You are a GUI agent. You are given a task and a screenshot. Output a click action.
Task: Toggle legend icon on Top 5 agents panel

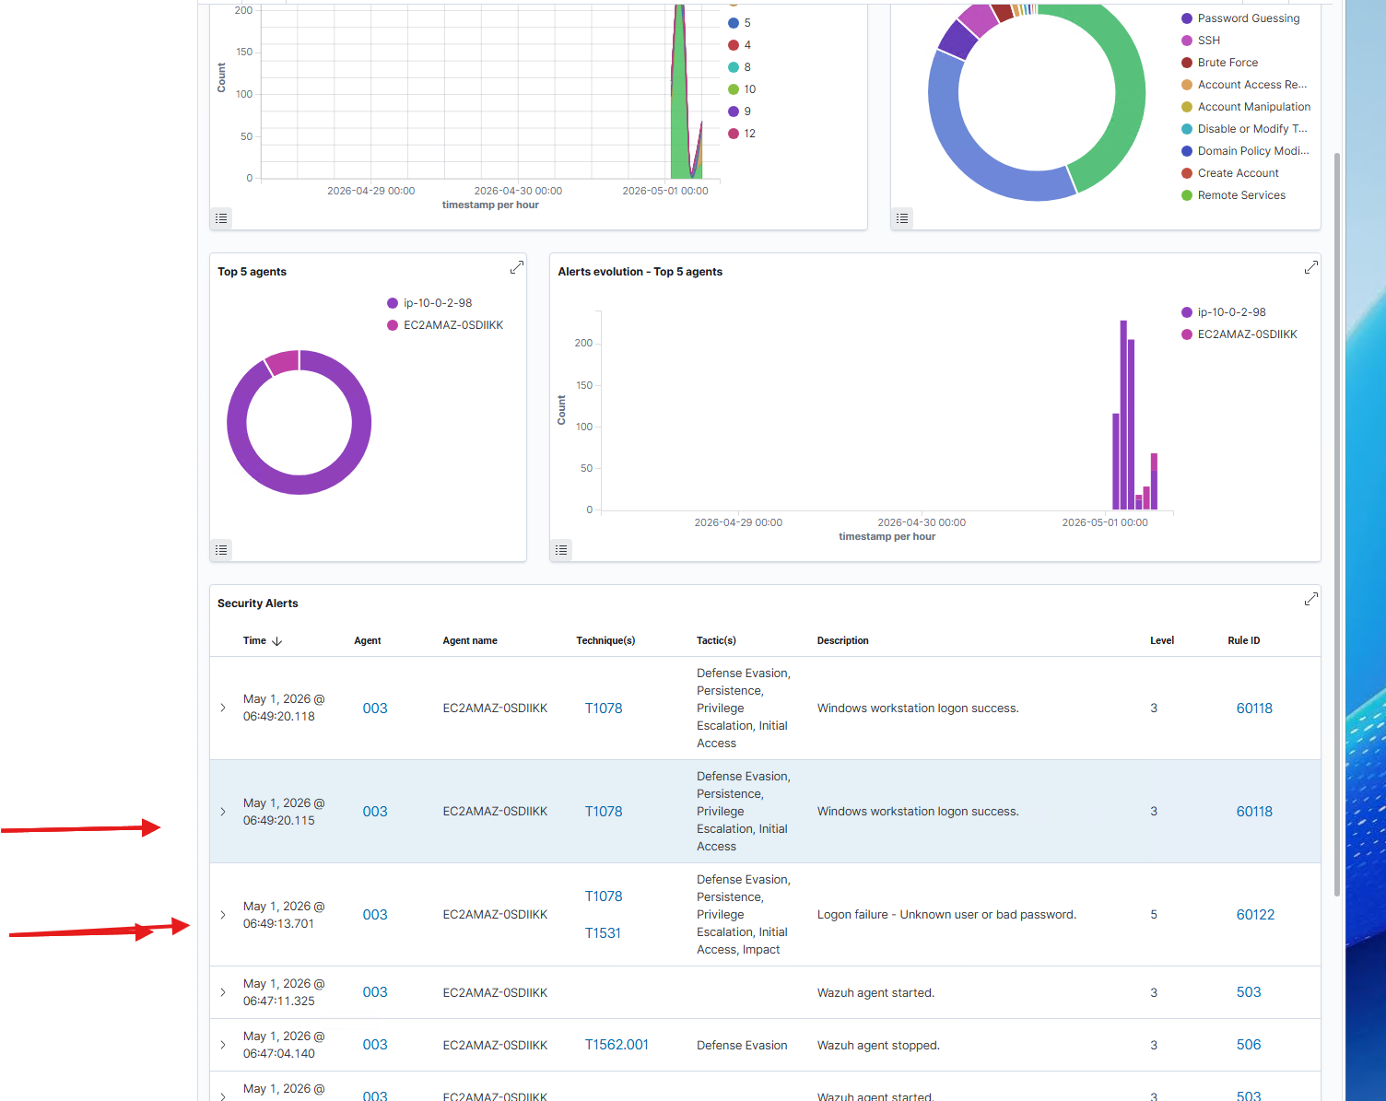coord(221,550)
